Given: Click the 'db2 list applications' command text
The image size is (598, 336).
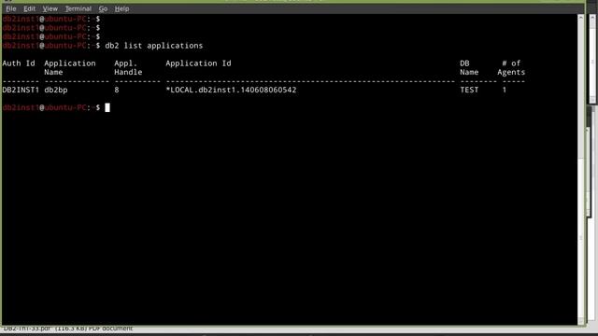Looking at the screenshot, I should (x=154, y=46).
